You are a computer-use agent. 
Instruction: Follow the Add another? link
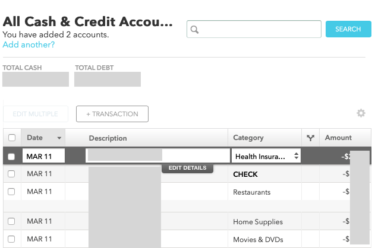pos(29,44)
